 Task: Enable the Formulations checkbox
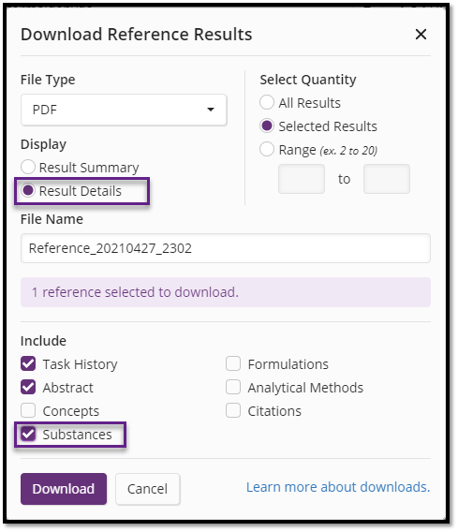click(233, 363)
